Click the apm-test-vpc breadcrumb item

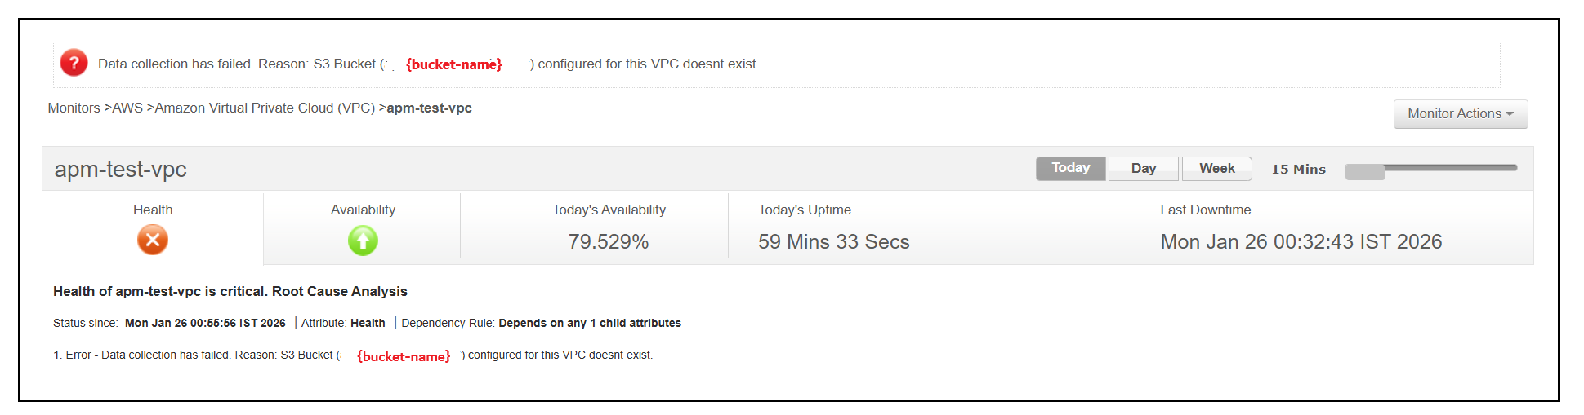coord(429,108)
